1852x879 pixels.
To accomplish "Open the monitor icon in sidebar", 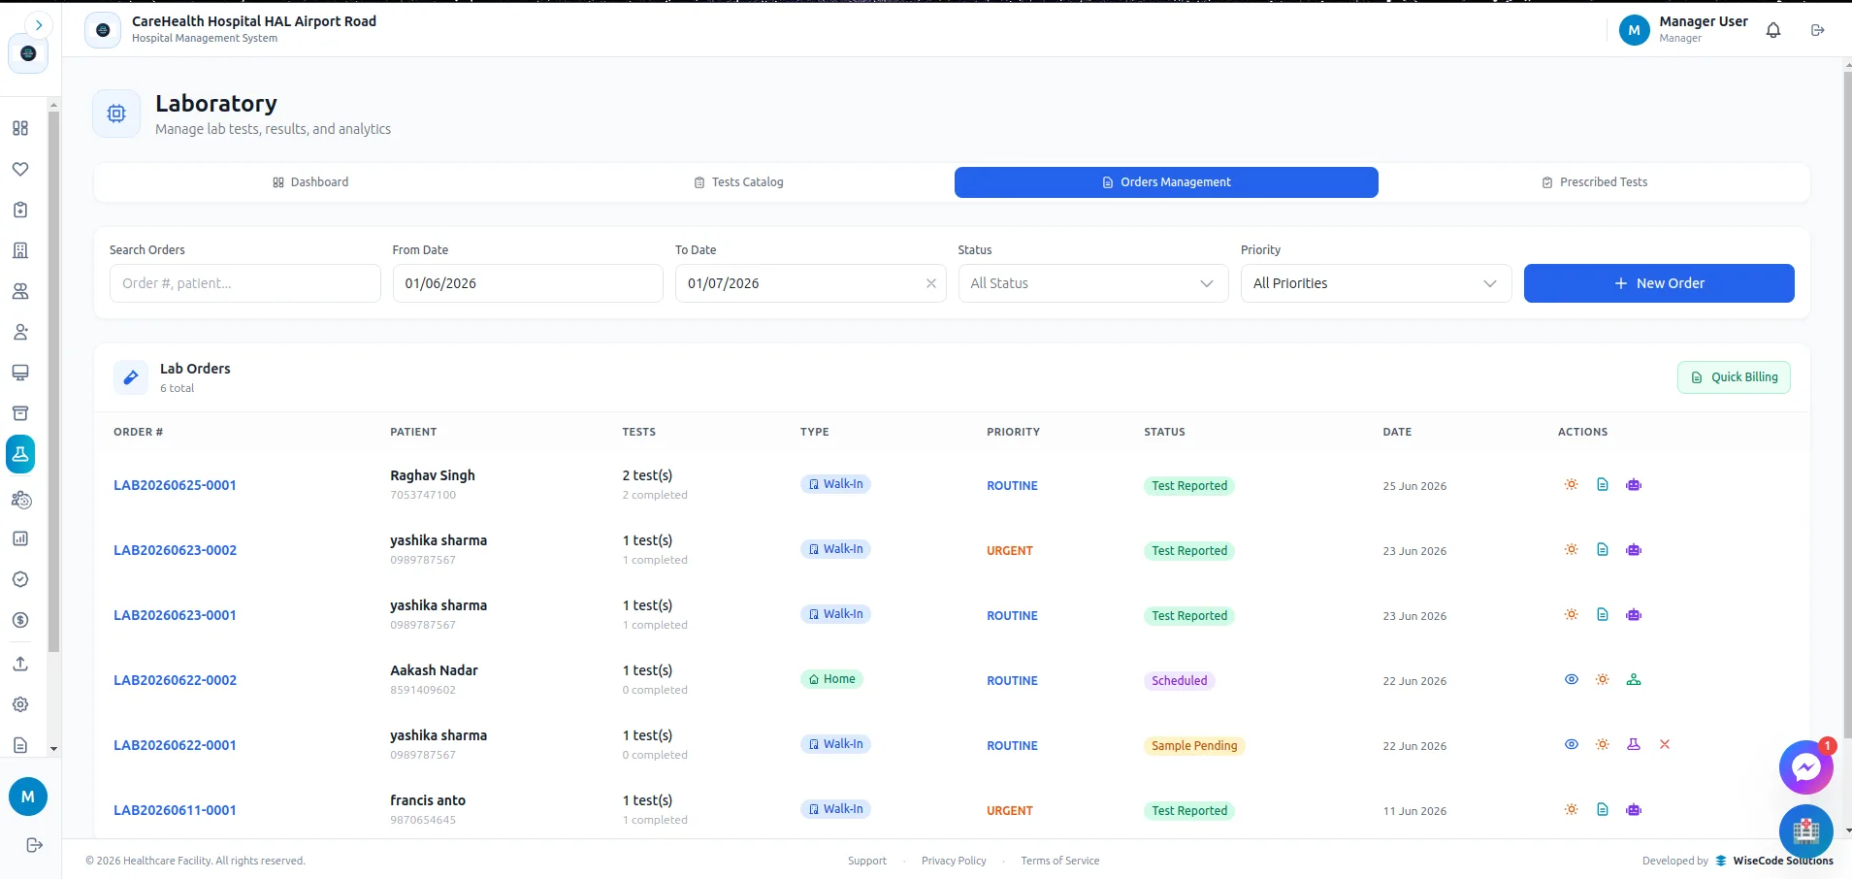I will [x=20, y=373].
